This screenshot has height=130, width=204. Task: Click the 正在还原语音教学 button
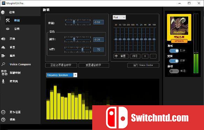pos(61,65)
